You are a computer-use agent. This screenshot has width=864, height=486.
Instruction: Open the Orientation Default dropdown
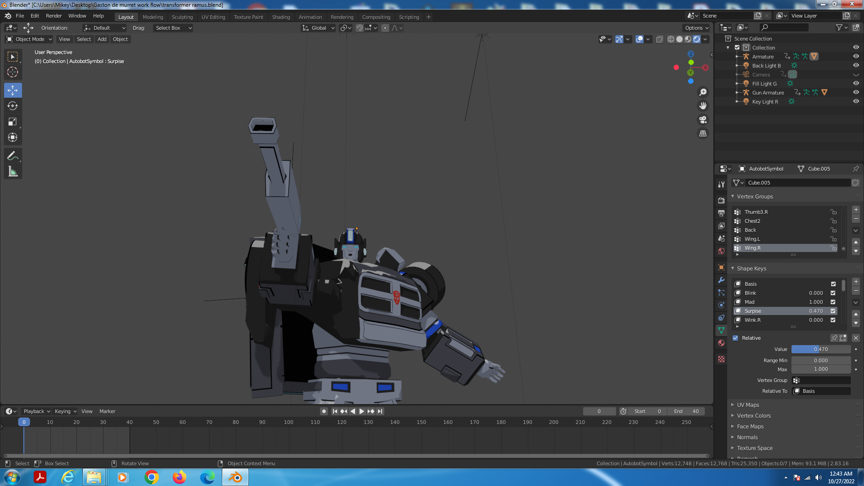tap(104, 28)
